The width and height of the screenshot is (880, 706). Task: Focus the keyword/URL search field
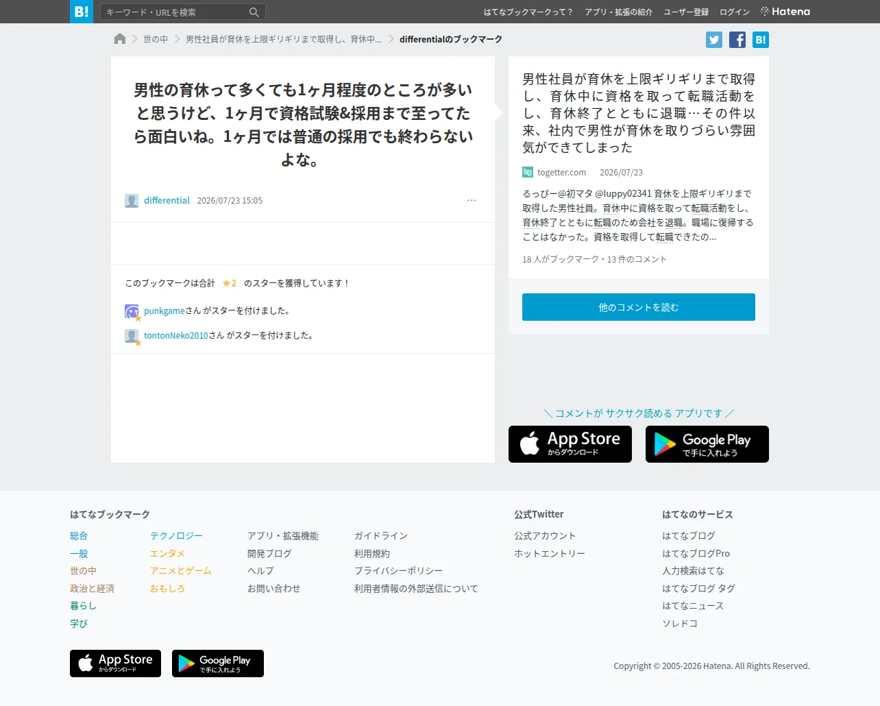coord(175,12)
